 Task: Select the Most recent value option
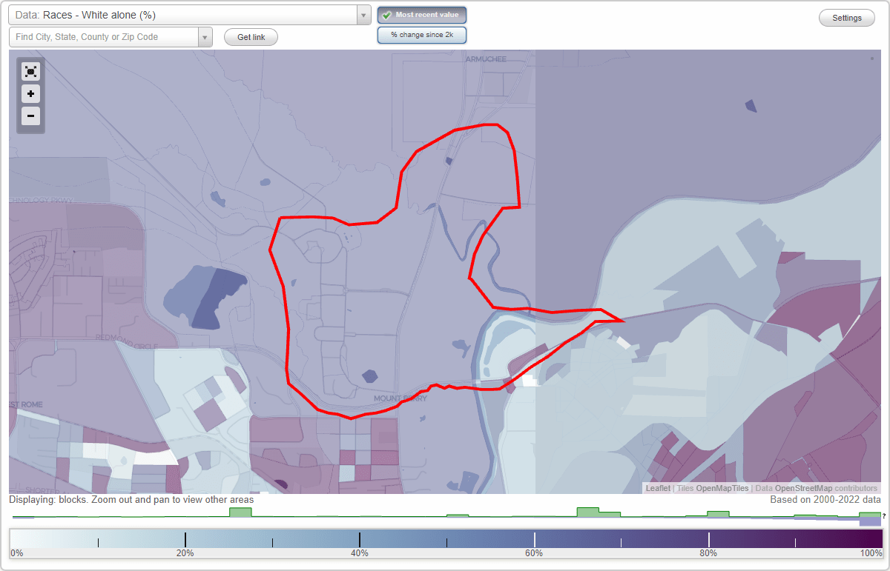(422, 15)
